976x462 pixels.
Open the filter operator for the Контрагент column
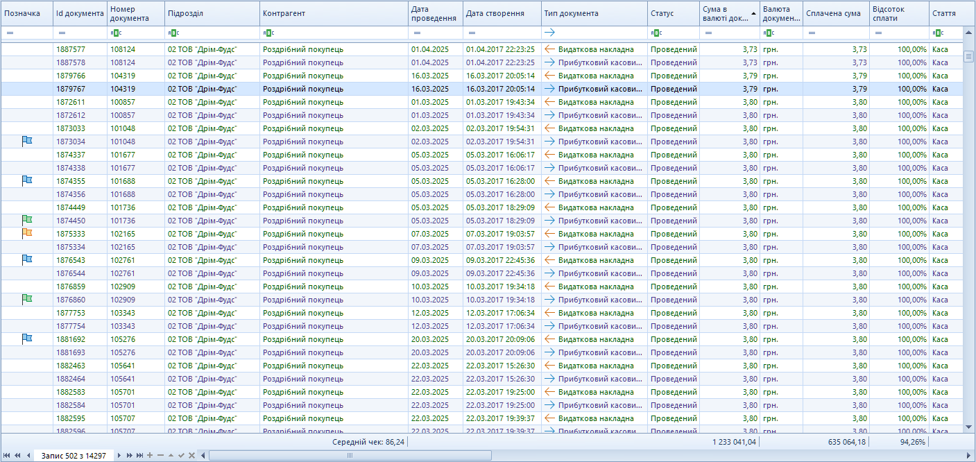coord(267,33)
